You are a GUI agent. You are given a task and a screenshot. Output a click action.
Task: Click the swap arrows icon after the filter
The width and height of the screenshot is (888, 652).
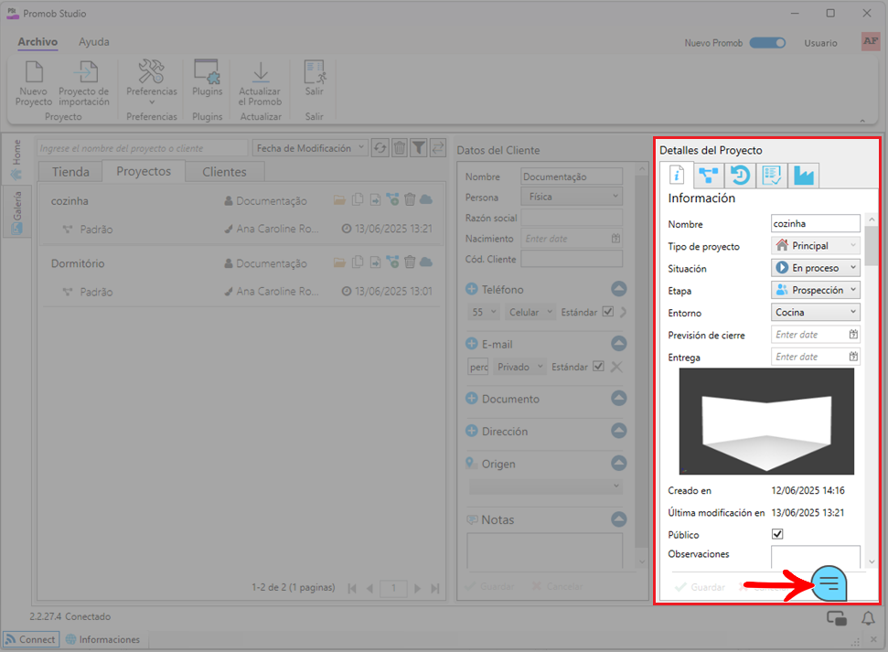[x=438, y=148]
